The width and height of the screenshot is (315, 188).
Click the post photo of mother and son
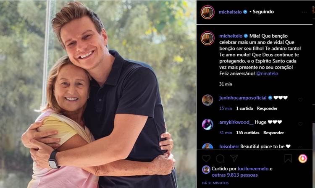pos(98,94)
